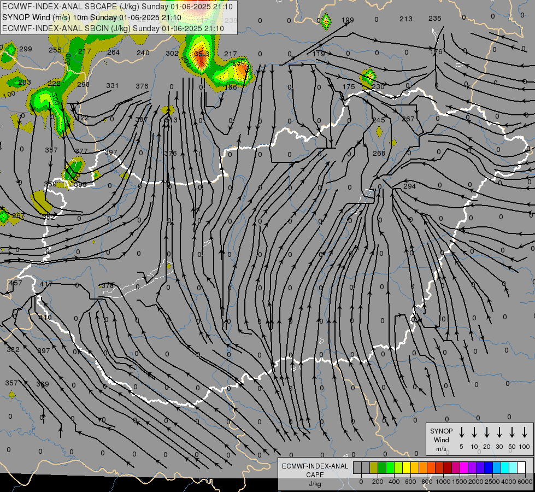Click the map value 302
The width and height of the screenshot is (535, 492).
coord(172,53)
